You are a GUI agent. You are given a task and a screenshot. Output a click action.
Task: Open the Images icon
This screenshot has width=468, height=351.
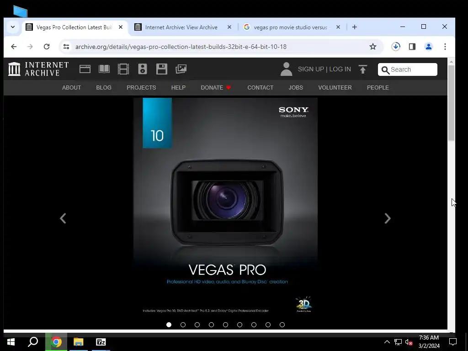click(181, 69)
